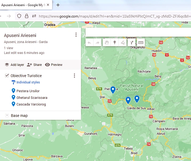Click the Beiuș town label on map
The height and width of the screenshot is (161, 191).
(x=92, y=78)
